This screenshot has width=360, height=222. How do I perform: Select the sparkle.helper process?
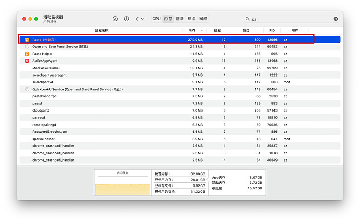click(x=180, y=139)
